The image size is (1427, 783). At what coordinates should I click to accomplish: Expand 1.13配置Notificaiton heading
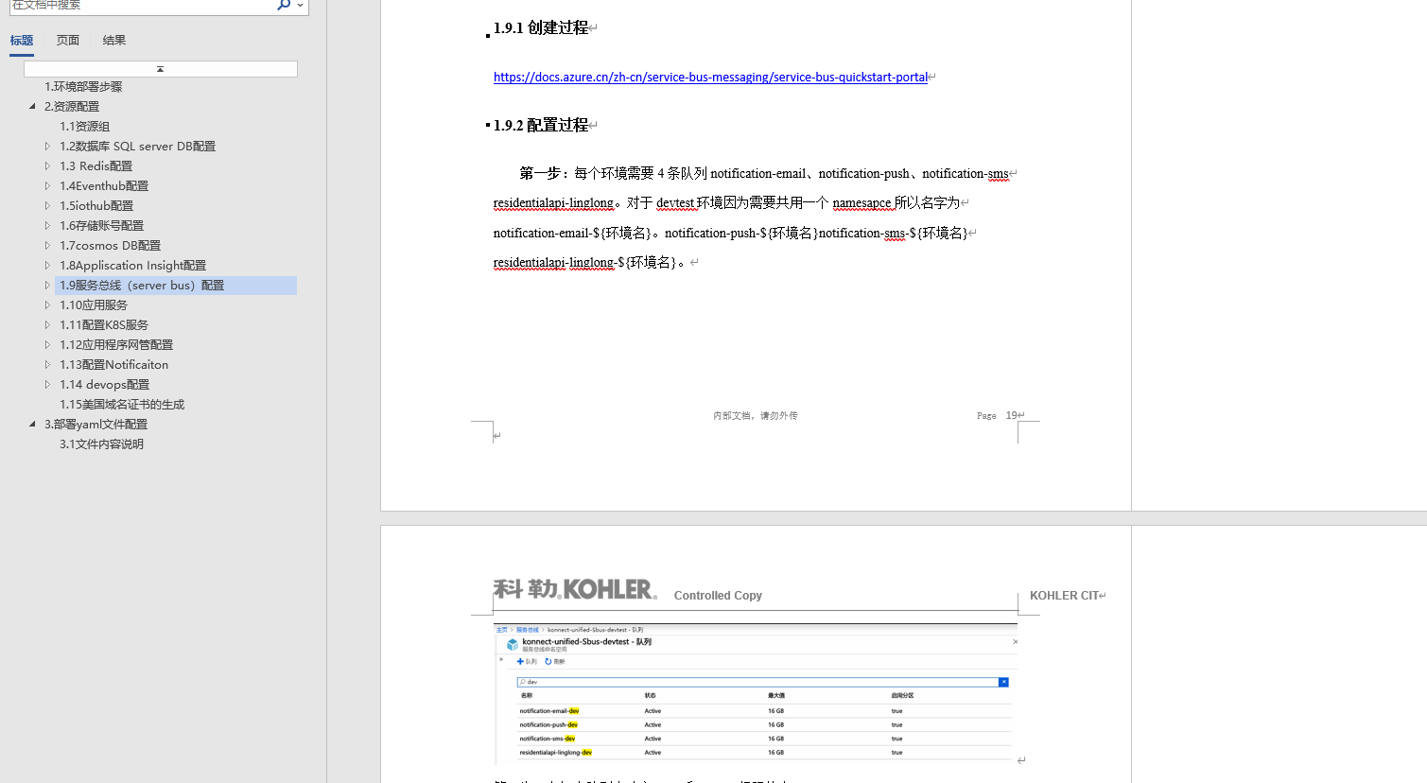47,365
